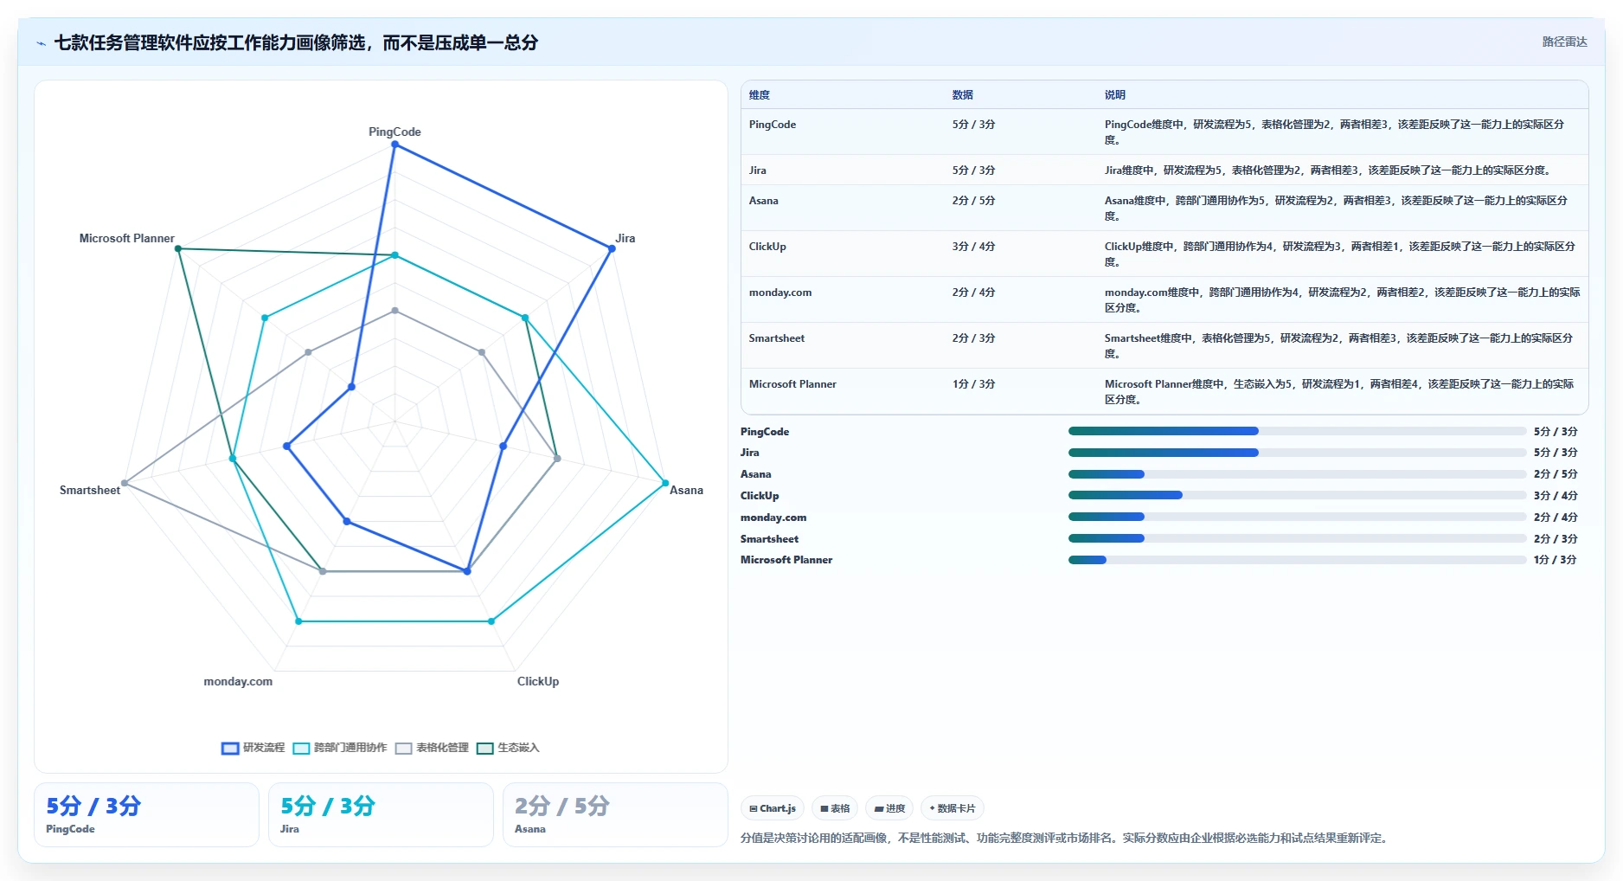Click the 表格 chip

[835, 808]
